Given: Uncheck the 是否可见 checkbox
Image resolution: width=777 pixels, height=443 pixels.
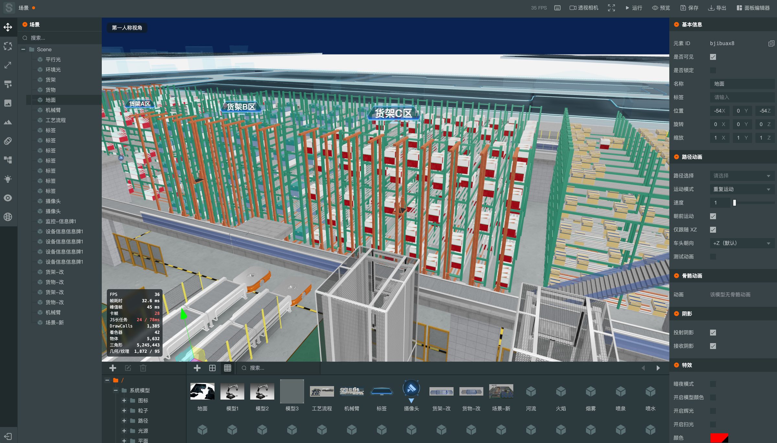Looking at the screenshot, I should [713, 57].
